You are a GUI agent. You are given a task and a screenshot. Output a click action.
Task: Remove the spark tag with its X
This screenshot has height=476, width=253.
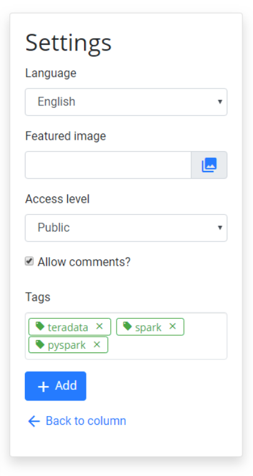173,326
